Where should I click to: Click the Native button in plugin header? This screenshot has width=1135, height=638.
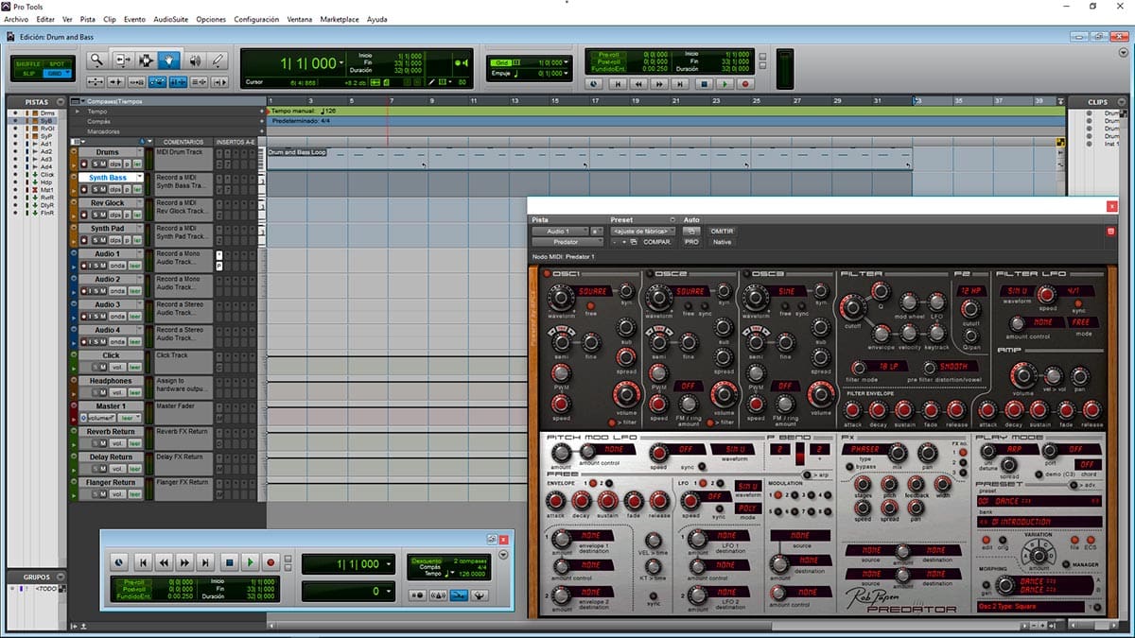(x=722, y=242)
